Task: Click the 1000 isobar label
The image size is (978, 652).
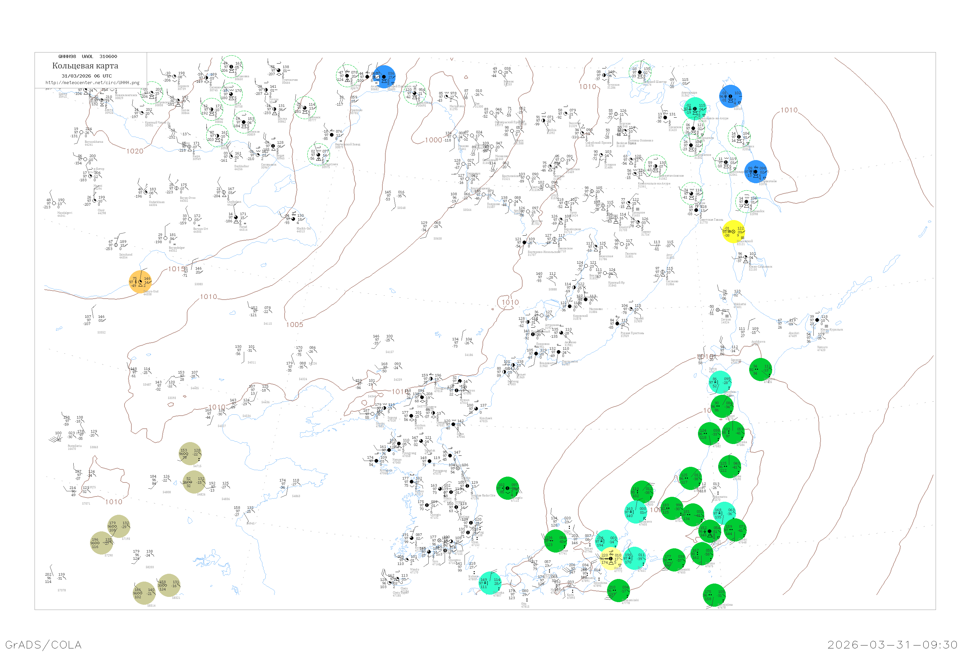Action: pos(433,140)
